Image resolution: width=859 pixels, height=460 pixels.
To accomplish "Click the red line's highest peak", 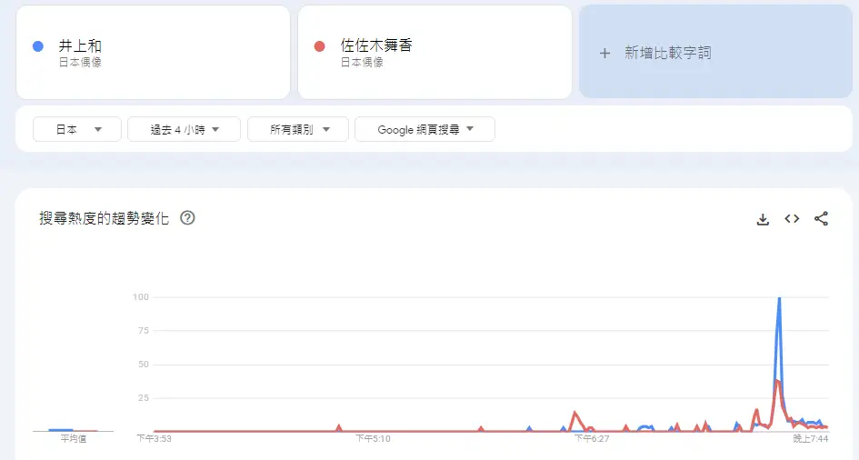I will pyautogui.click(x=776, y=381).
